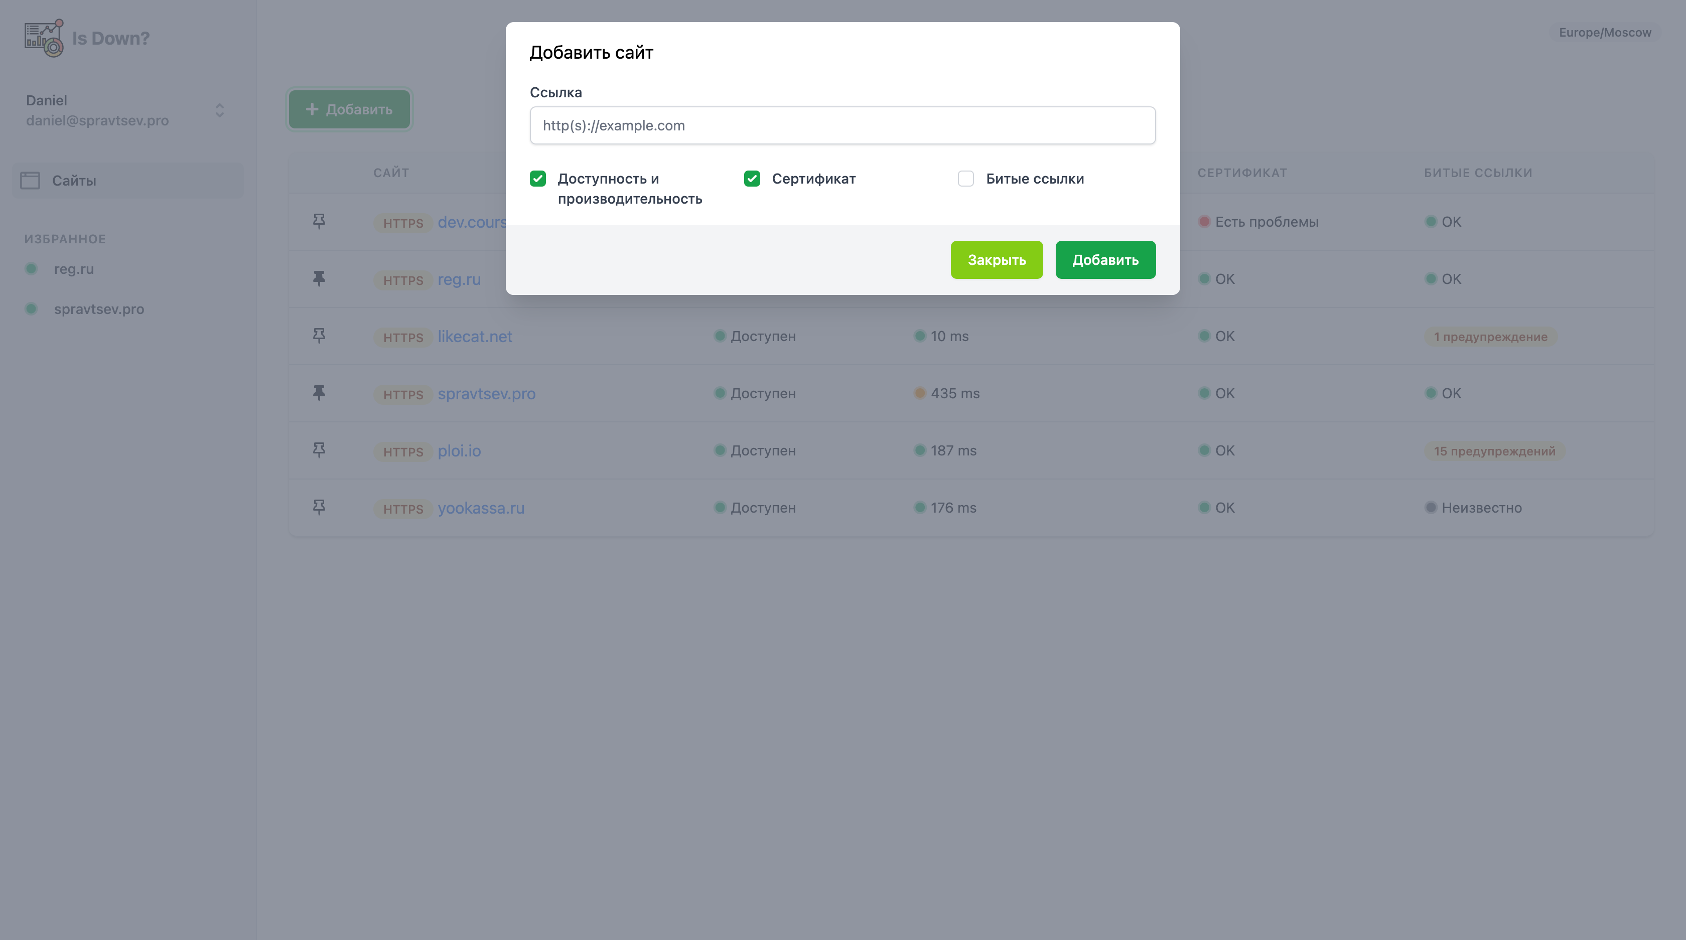Image resolution: width=1686 pixels, height=940 pixels.
Task: Unpin the reg.ru site row
Action: [319, 279]
